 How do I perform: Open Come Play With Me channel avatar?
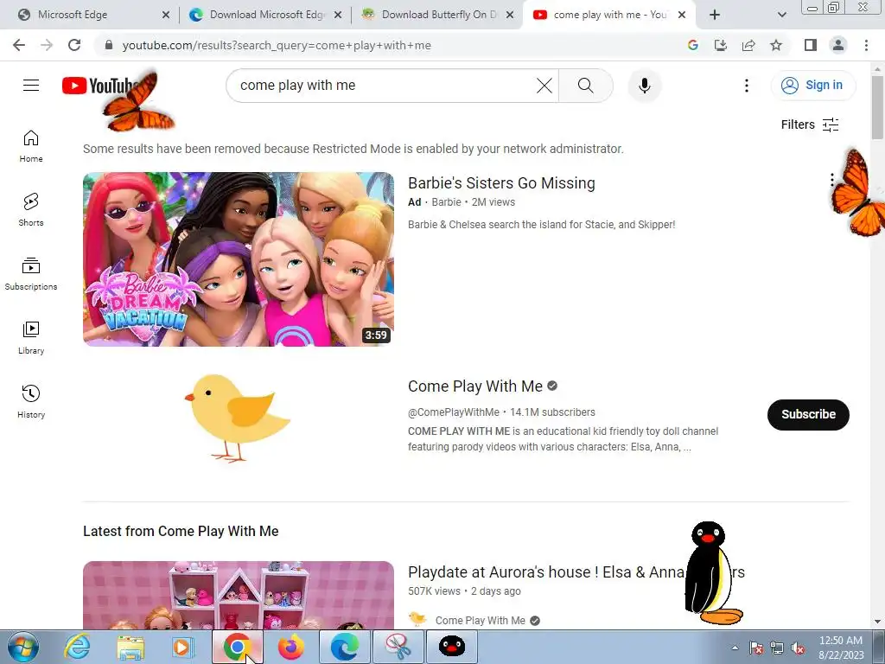coord(239,417)
